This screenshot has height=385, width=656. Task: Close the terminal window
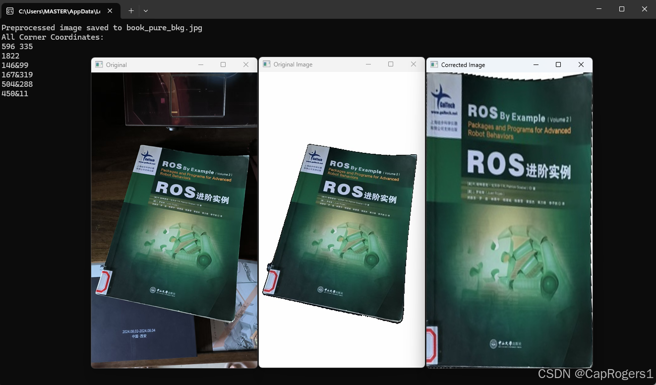coord(645,9)
